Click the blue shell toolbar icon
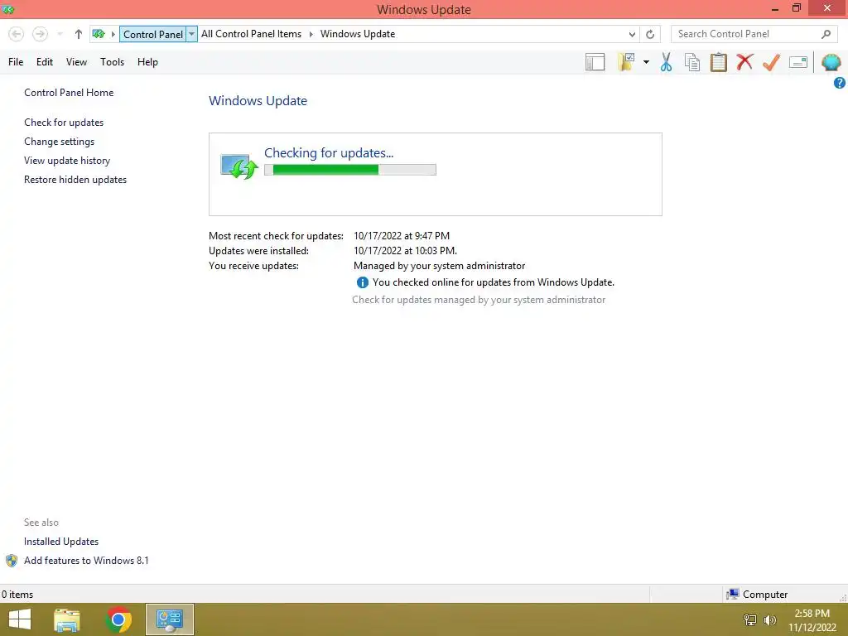 tap(831, 62)
